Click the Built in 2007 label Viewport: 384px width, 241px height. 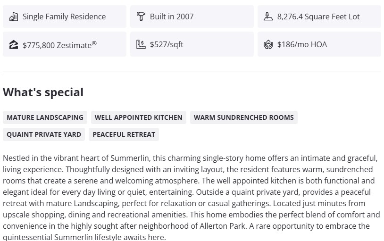click(x=172, y=17)
